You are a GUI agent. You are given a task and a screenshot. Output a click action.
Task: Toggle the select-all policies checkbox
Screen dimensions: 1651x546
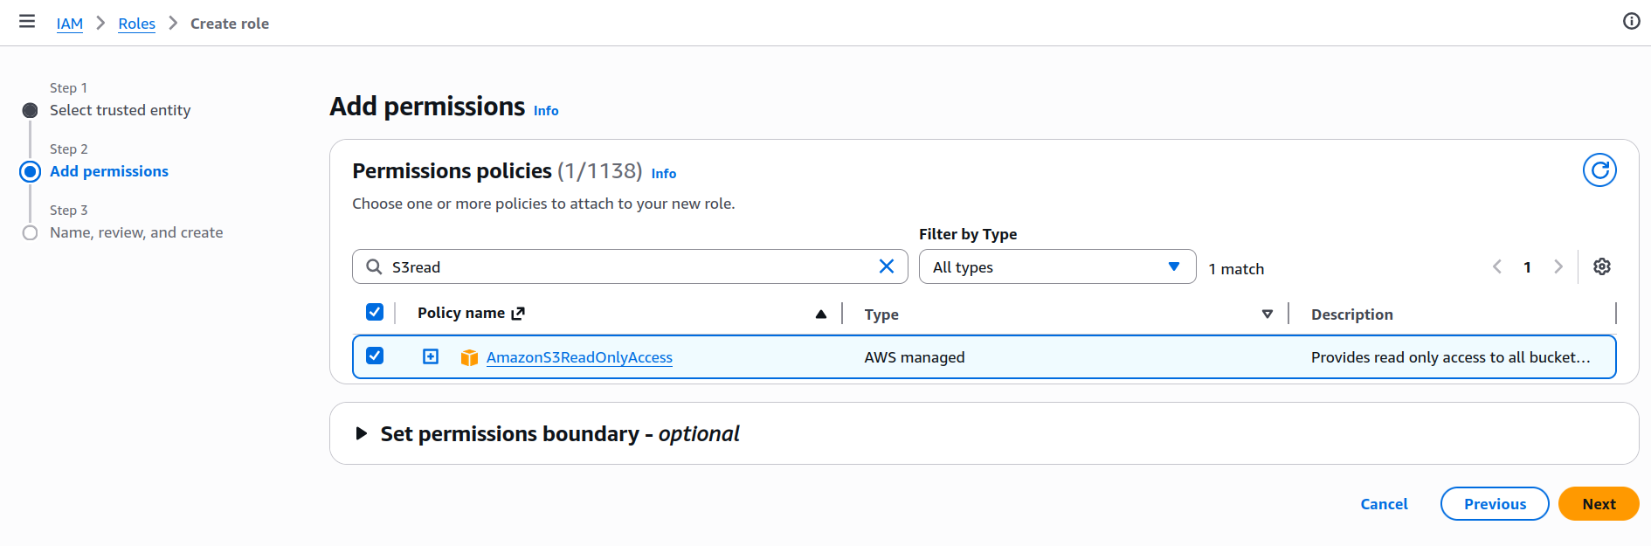click(375, 313)
